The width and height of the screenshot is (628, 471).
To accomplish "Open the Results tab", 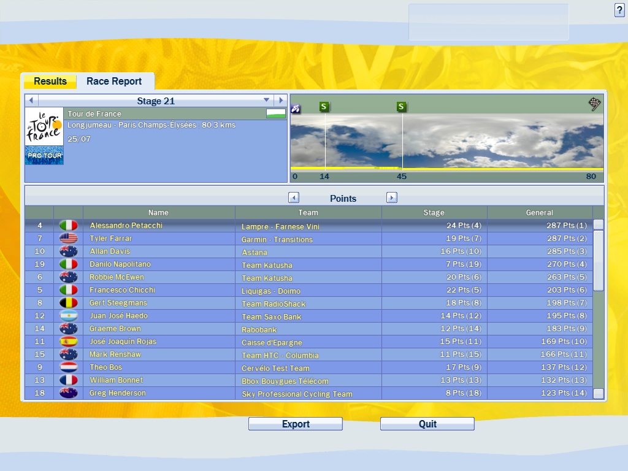I will click(50, 82).
